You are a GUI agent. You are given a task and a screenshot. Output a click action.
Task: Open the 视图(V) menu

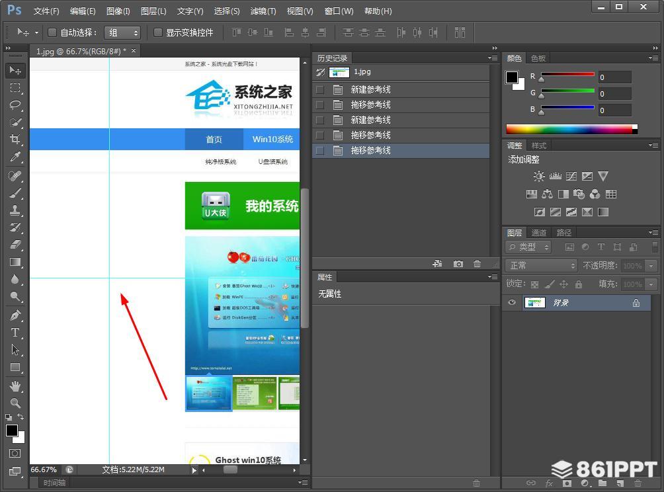300,11
